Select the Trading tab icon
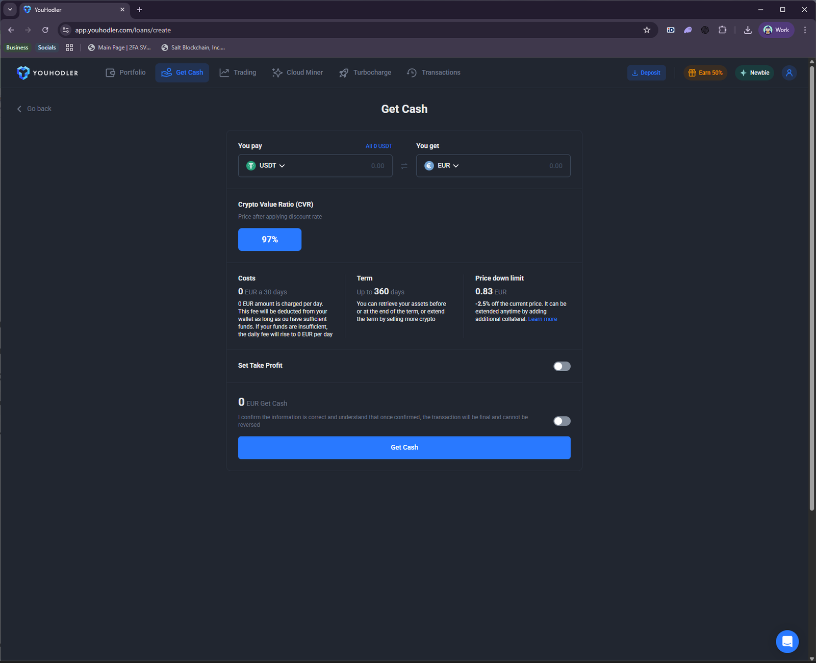This screenshot has height=663, width=816. coord(224,72)
